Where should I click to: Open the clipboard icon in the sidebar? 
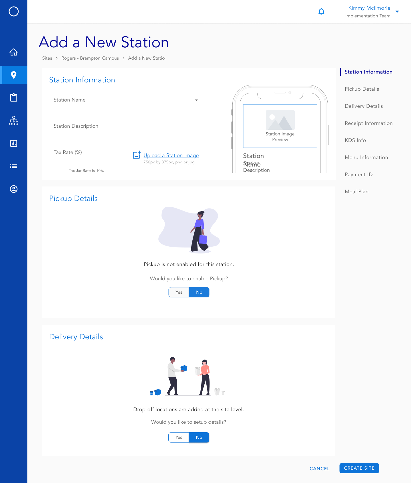pyautogui.click(x=14, y=98)
